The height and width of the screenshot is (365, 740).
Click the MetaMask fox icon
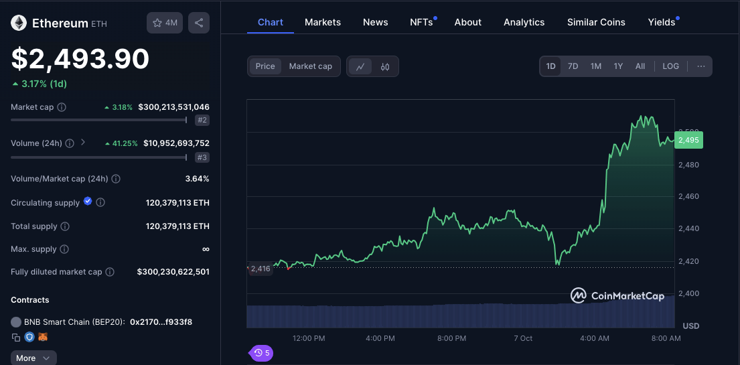click(43, 337)
